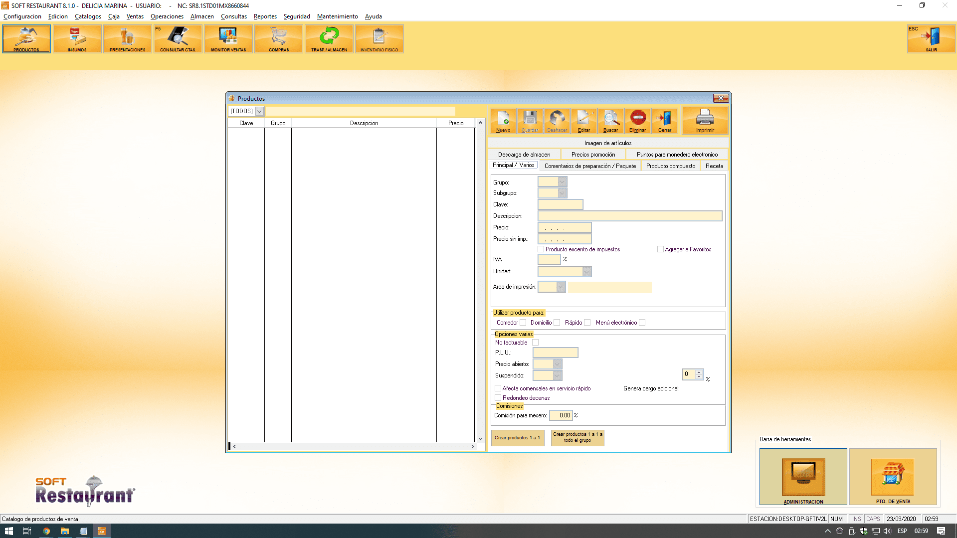Open the Insumos toolbar icon

[77, 39]
